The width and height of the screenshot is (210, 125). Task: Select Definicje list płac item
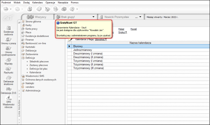pos(38,69)
